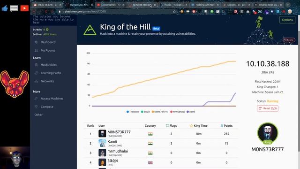Viewport: 300px width, 169px height.
Task: Click the red YouTube play icon
Action: click(24, 8)
